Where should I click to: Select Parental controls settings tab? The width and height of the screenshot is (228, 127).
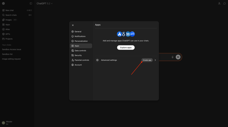point(81,60)
